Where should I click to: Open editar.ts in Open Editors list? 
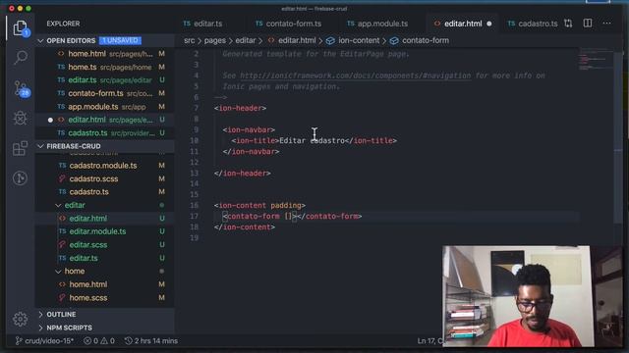coord(105,80)
